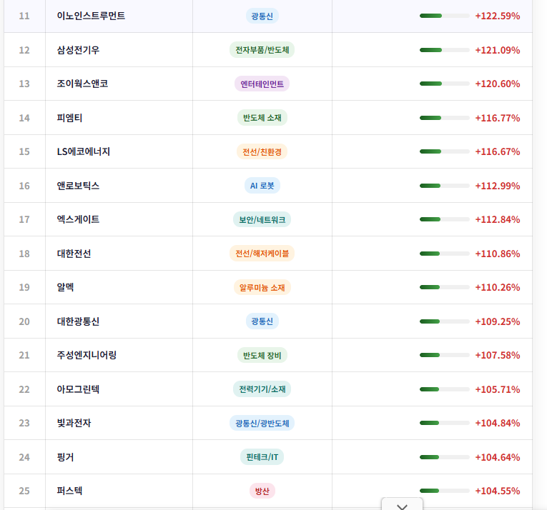The height and width of the screenshot is (510, 547).
Task: Click rank number 25
Action: coord(24,491)
